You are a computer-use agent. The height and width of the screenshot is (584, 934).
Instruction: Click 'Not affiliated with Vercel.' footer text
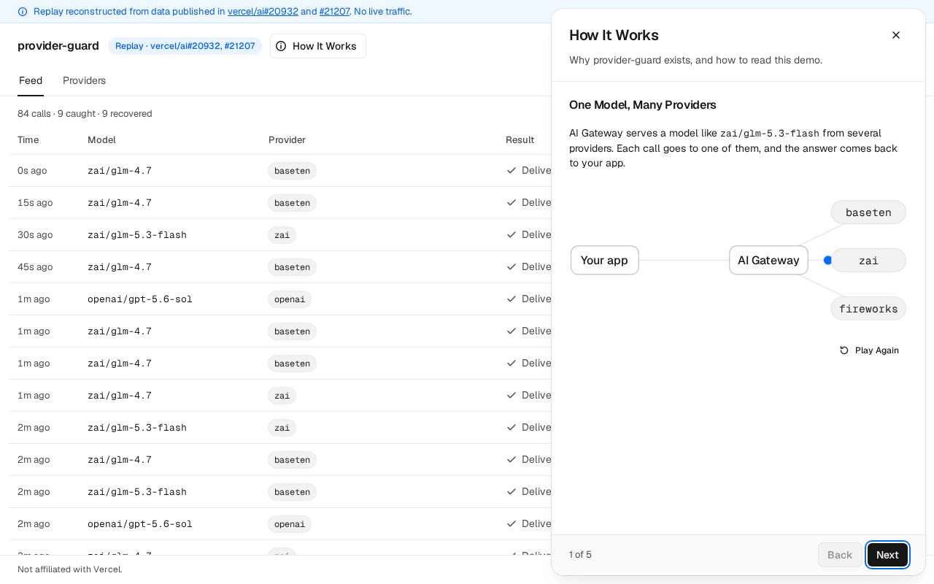(70, 569)
